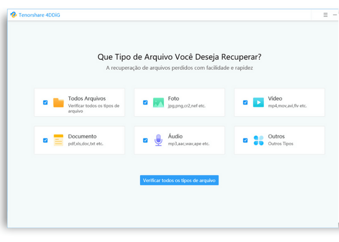Viewport: 339px width, 242px height.
Task: Click the green picture icon for Foto
Action: click(x=158, y=103)
